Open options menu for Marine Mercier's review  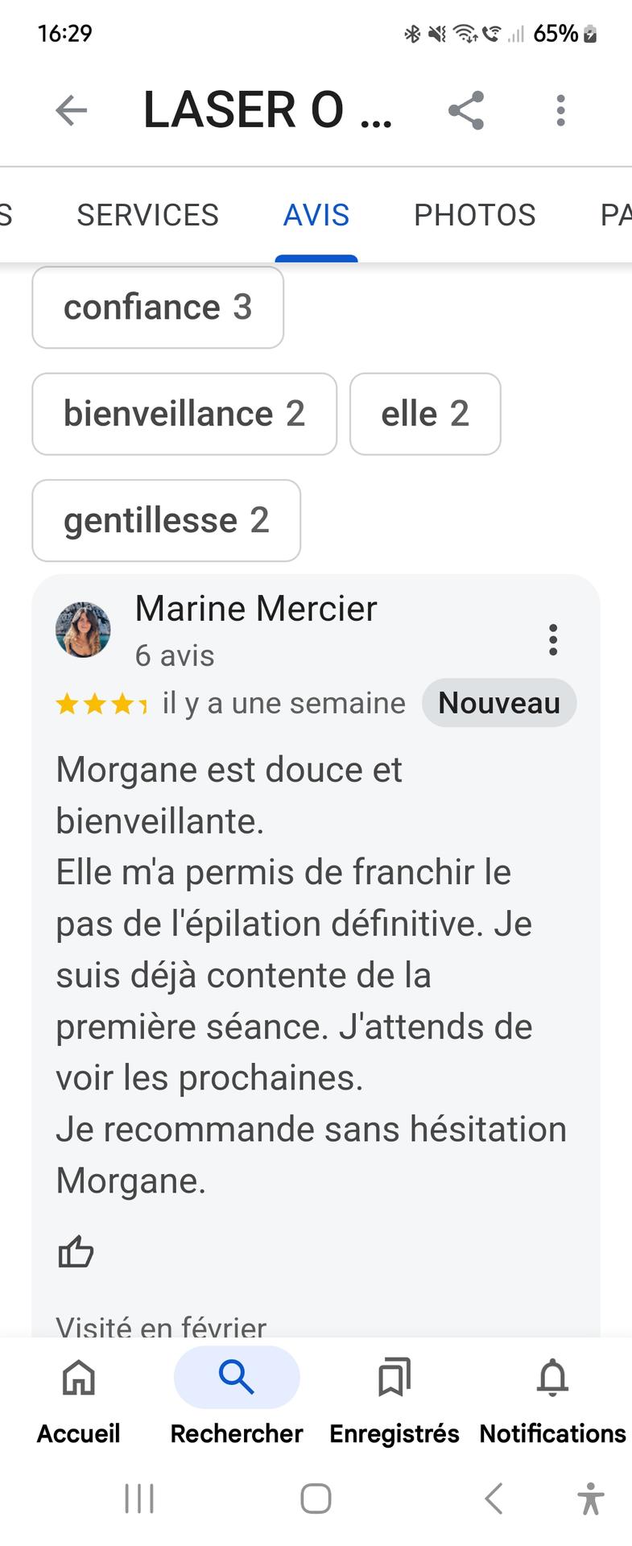[553, 639]
